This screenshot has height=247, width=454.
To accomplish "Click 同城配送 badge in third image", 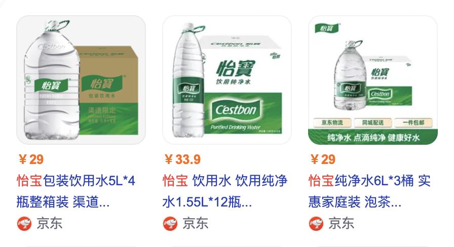I will tap(373, 122).
